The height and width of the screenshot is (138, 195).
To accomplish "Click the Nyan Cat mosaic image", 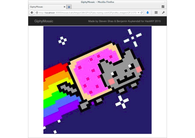I will click(97, 80).
